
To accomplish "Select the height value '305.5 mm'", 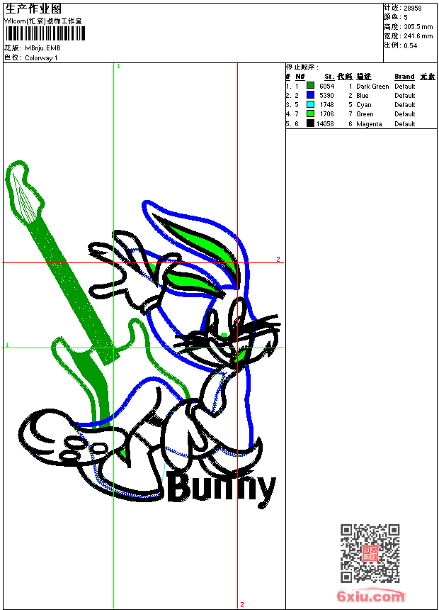I will (418, 27).
